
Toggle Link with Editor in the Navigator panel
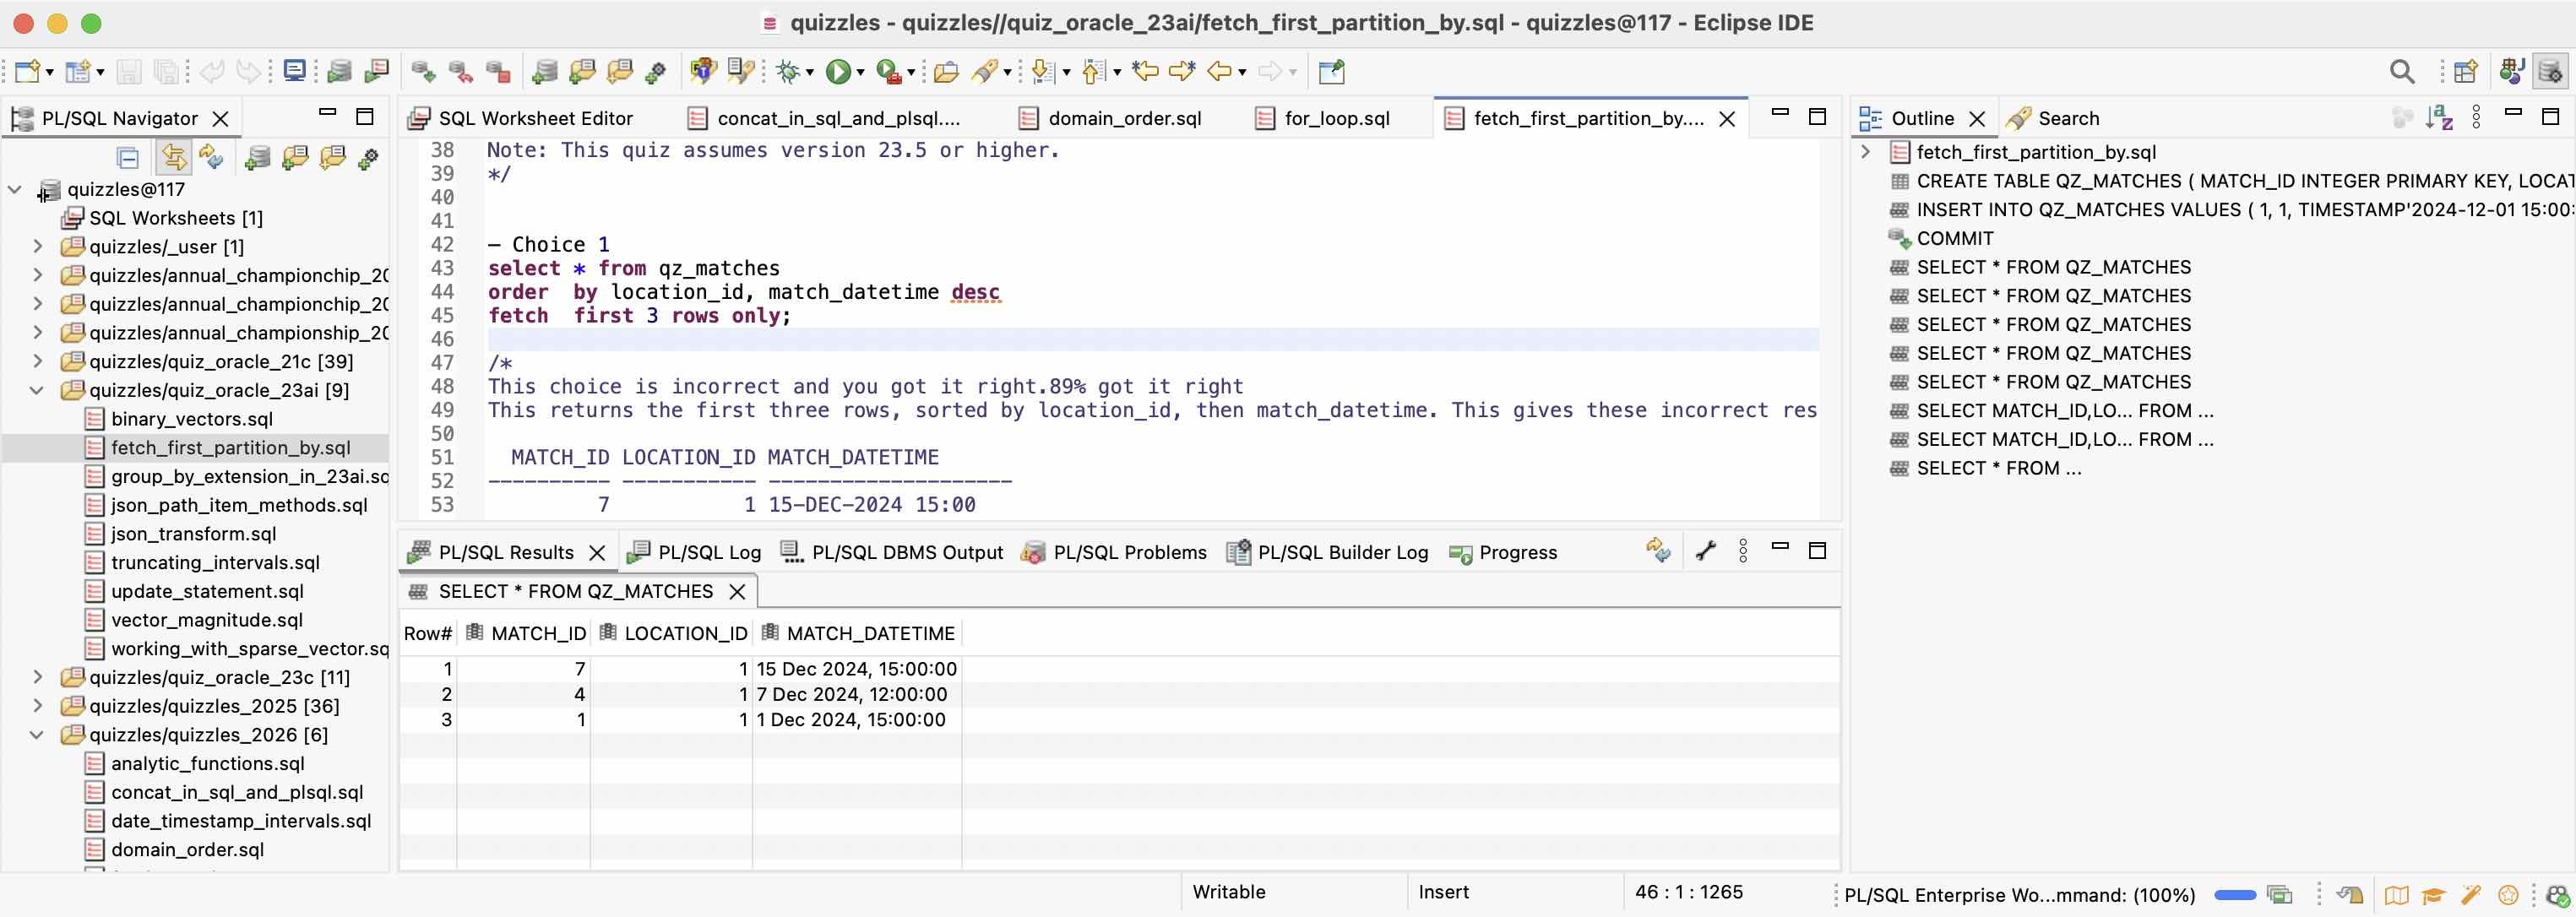pyautogui.click(x=173, y=157)
